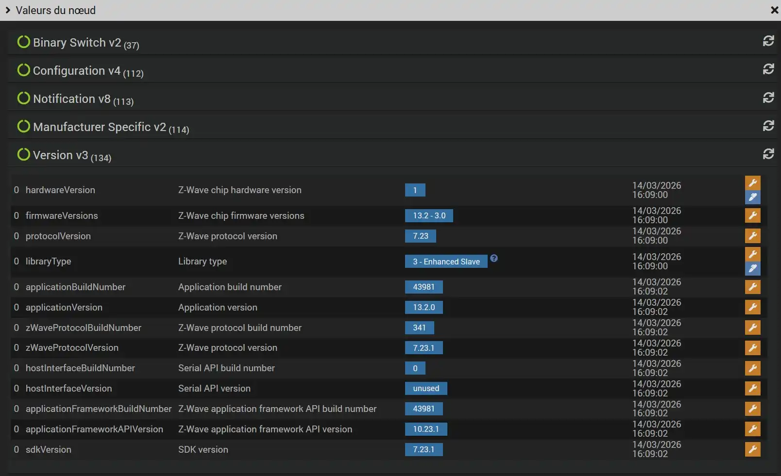Click the orange wrench for sdkVersion row
Screen dimensions: 781x476
[752, 449]
